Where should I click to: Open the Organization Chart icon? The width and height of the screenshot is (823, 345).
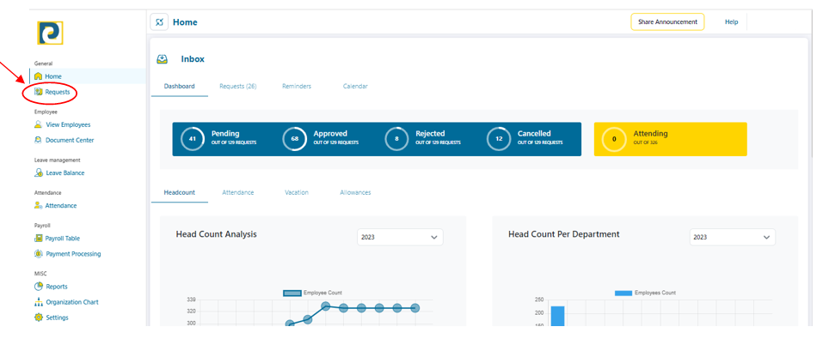(38, 302)
